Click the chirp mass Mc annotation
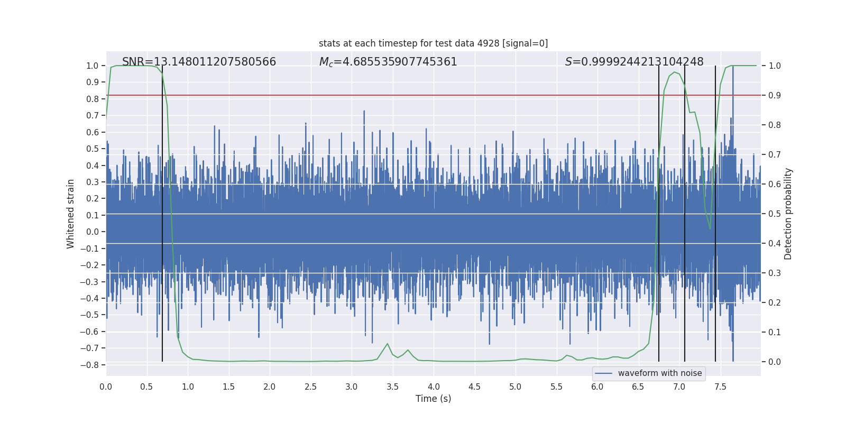The image size is (846, 423). [388, 62]
